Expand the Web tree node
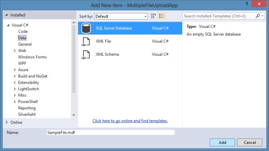The width and height of the screenshot is (269, 151). (15, 51)
